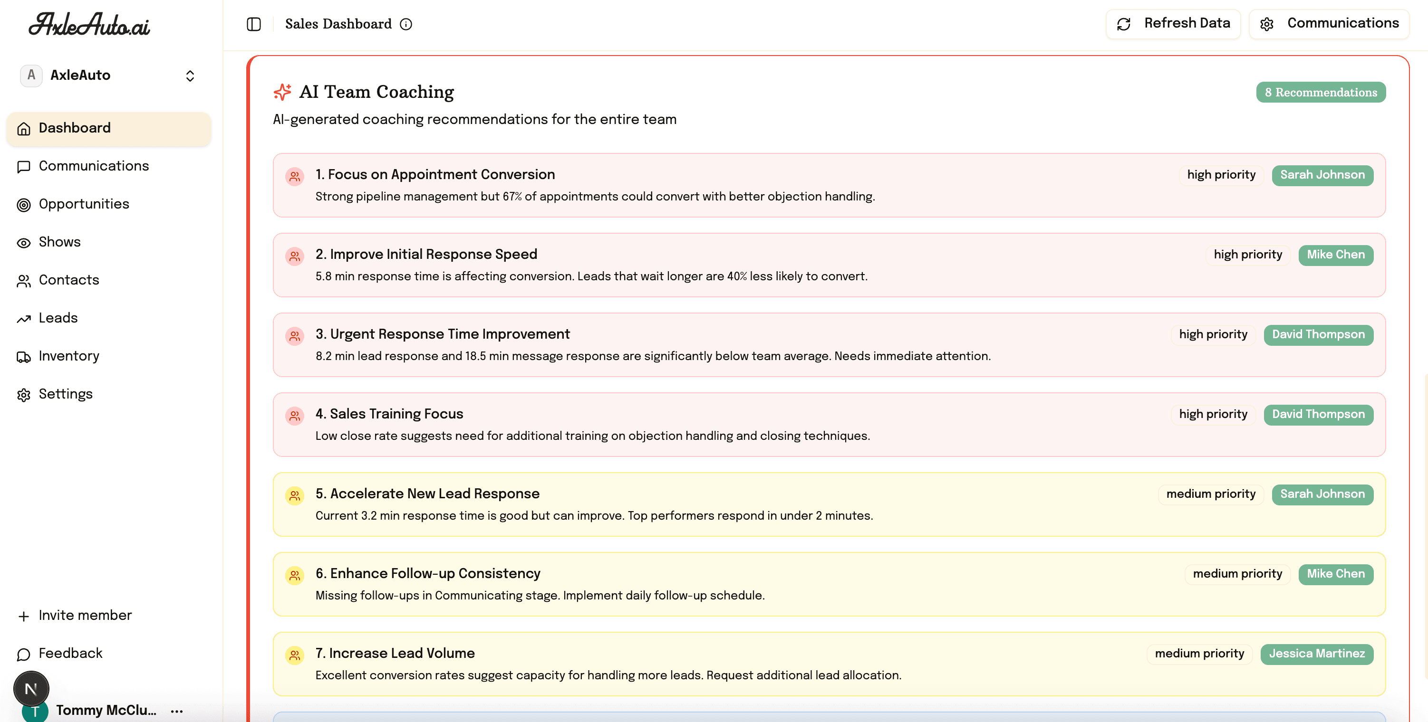Expand the Feedback chat option
Image resolution: width=1428 pixels, height=722 pixels.
(x=70, y=653)
